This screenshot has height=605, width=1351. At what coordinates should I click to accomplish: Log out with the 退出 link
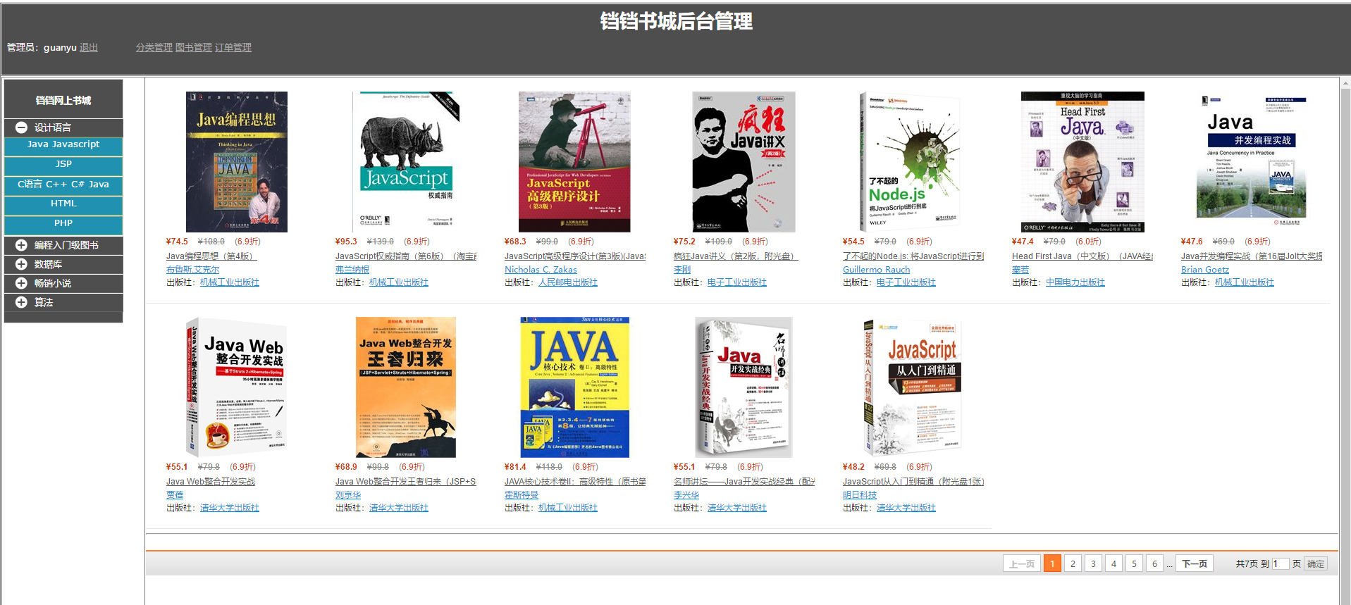(x=89, y=47)
